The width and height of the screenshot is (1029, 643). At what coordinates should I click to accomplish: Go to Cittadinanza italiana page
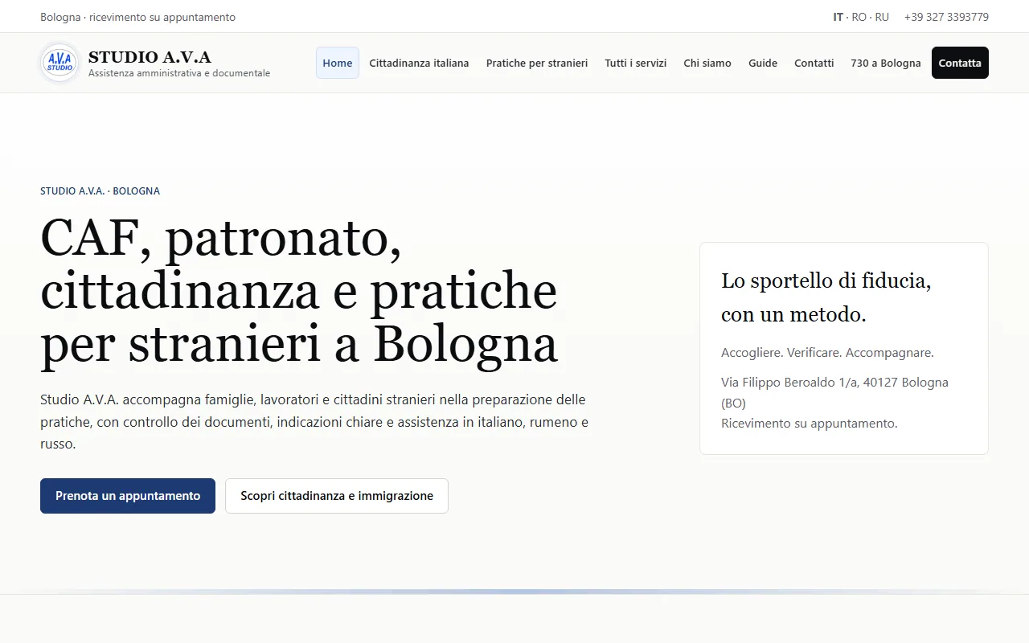coord(419,63)
